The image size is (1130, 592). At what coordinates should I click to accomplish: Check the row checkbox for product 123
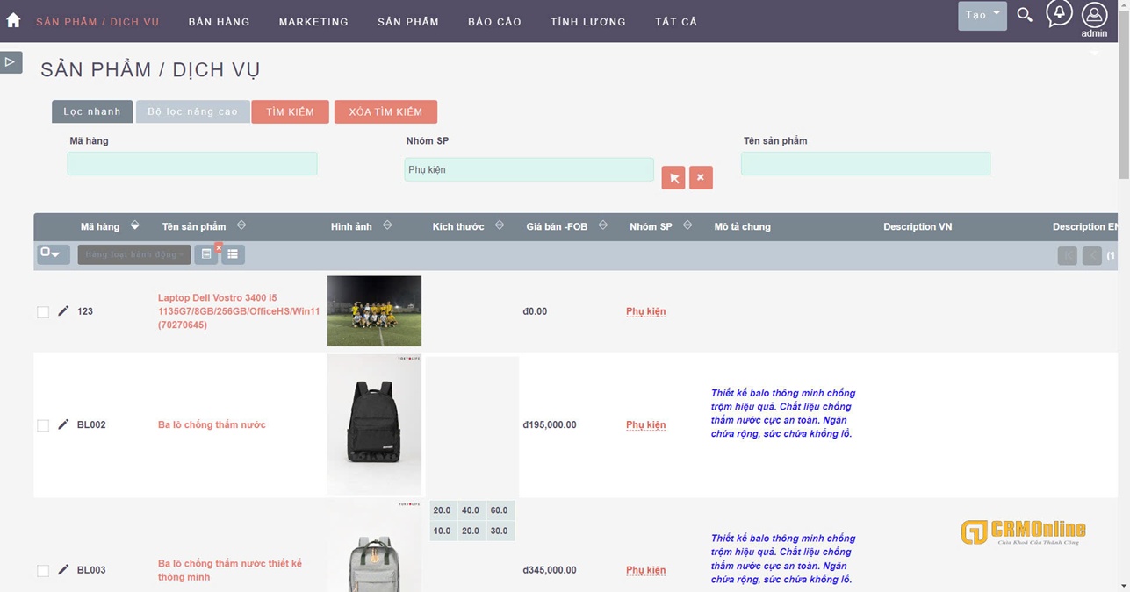tap(42, 311)
